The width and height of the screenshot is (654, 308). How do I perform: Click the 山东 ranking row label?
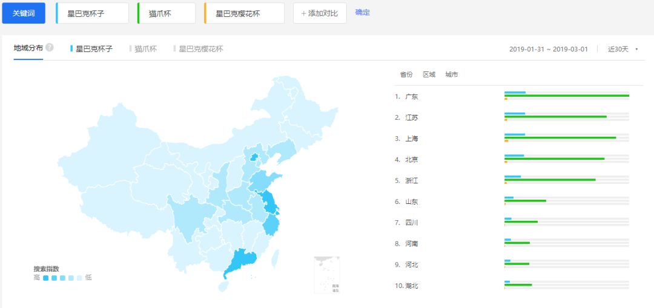pos(412,202)
